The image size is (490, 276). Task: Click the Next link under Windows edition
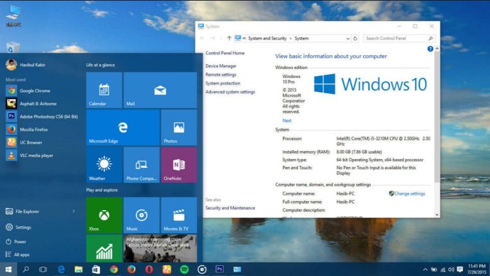(x=287, y=120)
